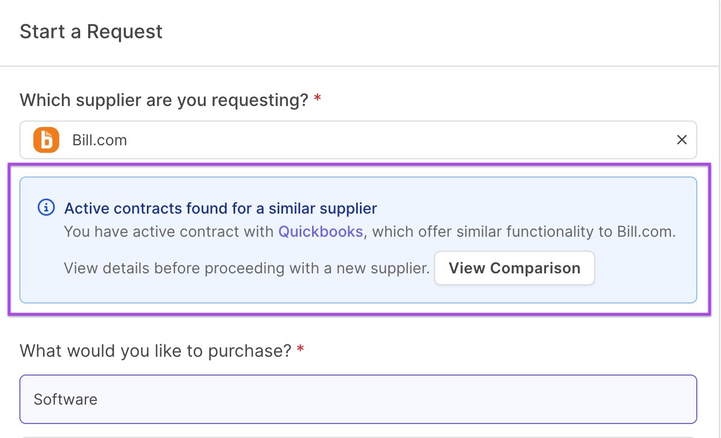Clear the Bill.com supplier selection
721x438 pixels.
pos(681,140)
